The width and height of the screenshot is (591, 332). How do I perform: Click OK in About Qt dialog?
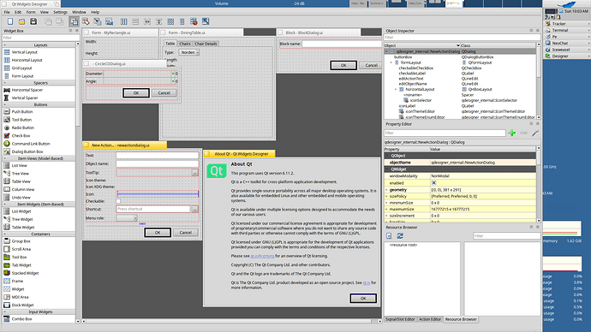click(363, 298)
